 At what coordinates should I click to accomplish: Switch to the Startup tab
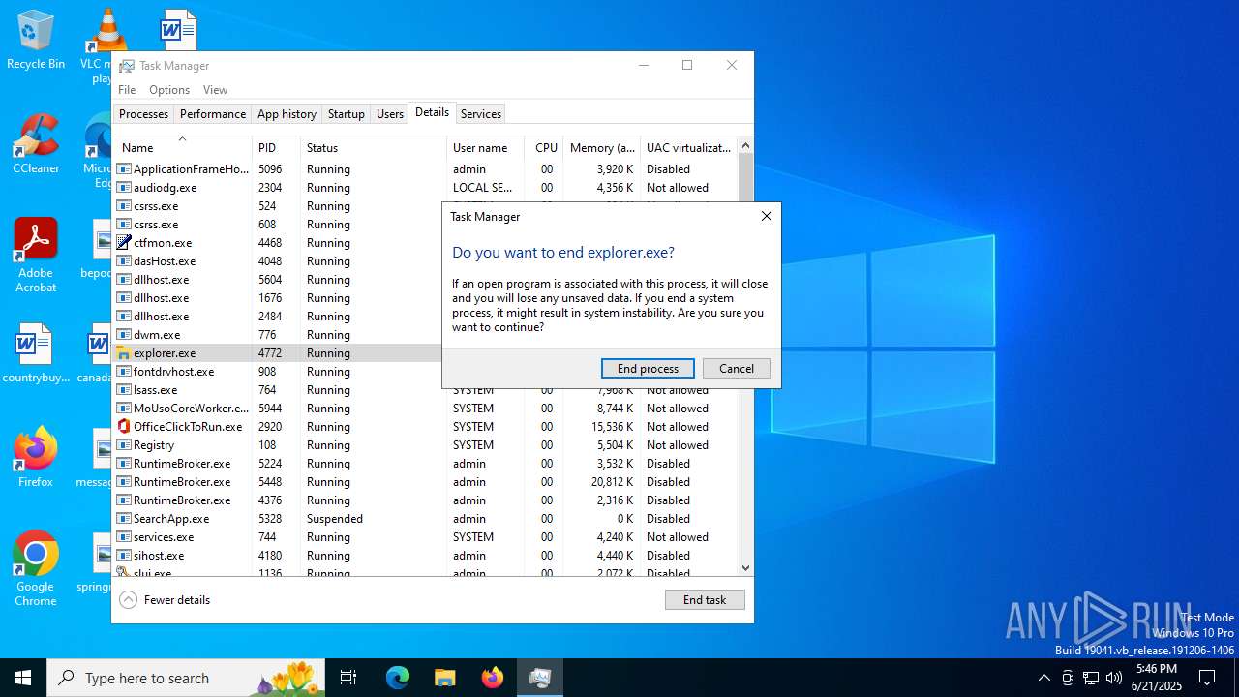click(347, 114)
